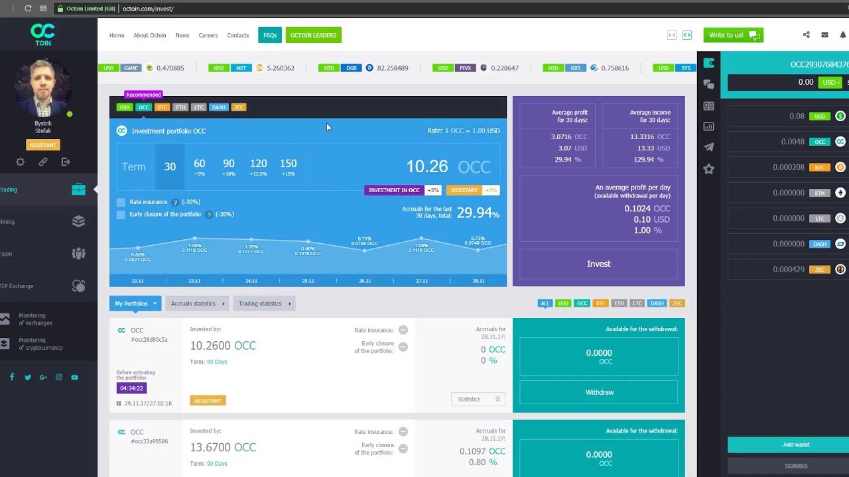Open the Team people icon
849x477 pixels.
(78, 254)
